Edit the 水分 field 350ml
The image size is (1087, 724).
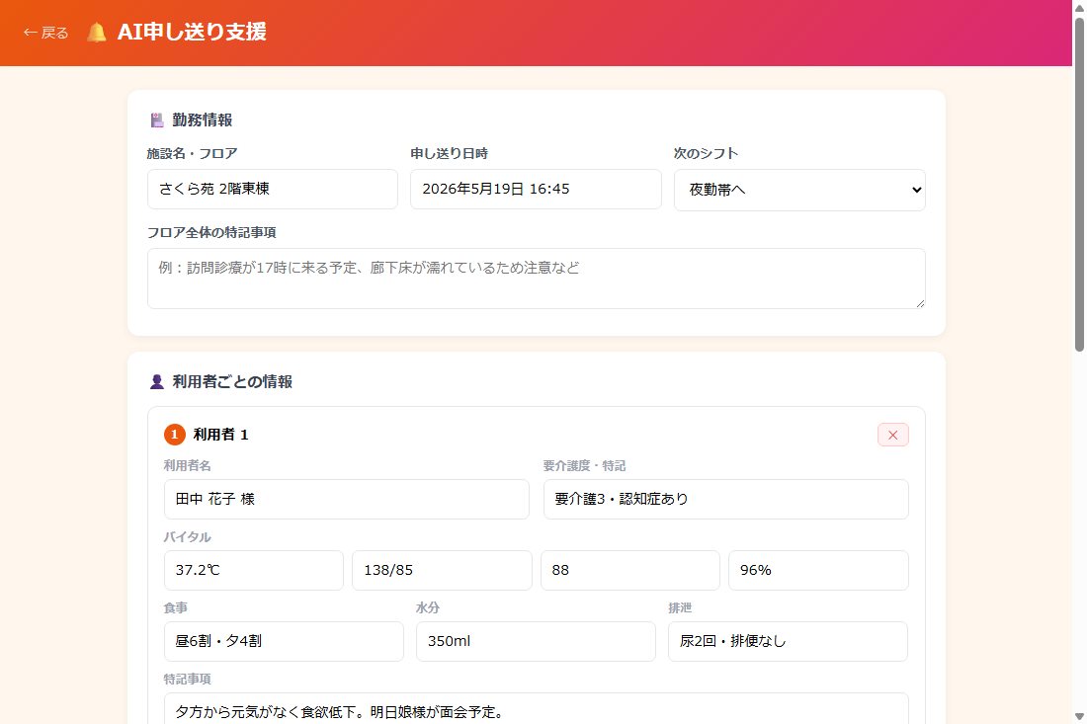click(536, 642)
